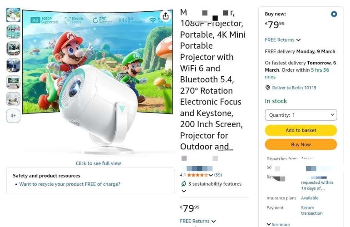This screenshot has width=350, height=227.
Task: Click the location pin icon for delivery
Action: pyautogui.click(x=268, y=88)
